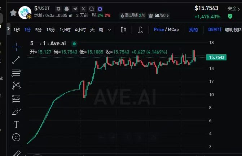Switch chart to Price mode

[159, 29]
